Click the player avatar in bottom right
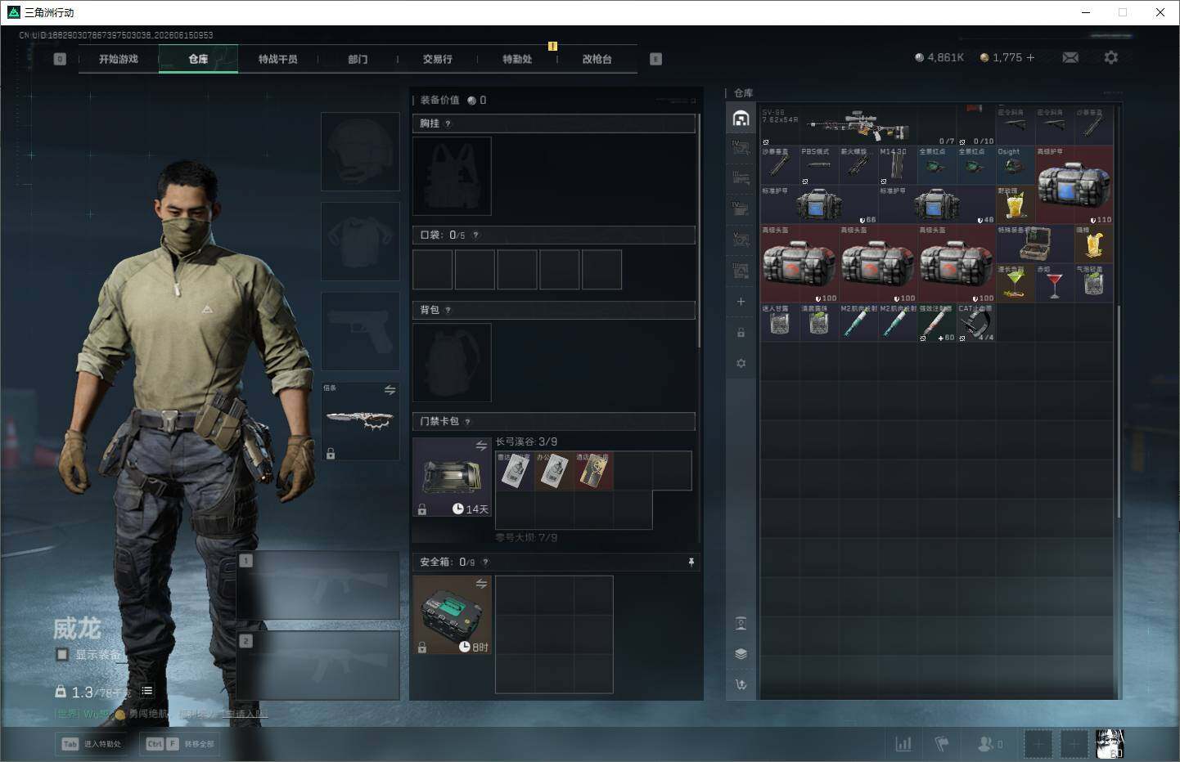Viewport: 1180px width, 762px height. tap(1110, 743)
